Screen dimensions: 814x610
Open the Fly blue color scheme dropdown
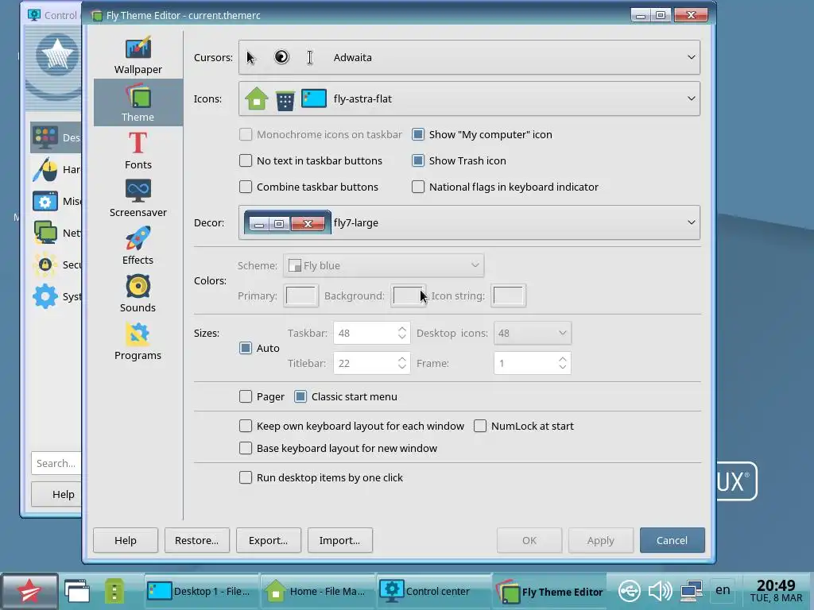pyautogui.click(x=384, y=265)
